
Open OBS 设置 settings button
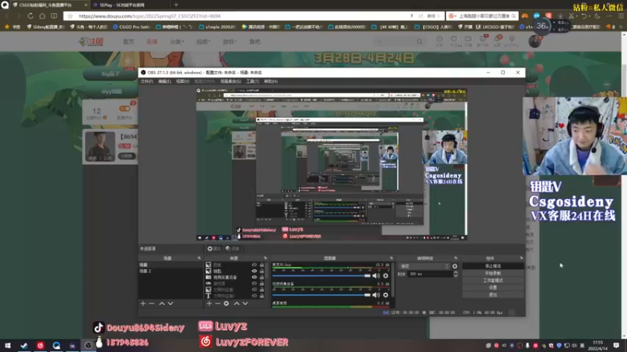[493, 288]
